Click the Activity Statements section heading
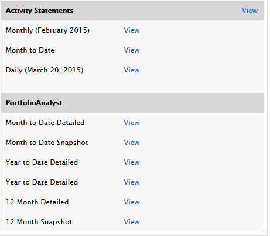The image size is (270, 236). click(40, 11)
